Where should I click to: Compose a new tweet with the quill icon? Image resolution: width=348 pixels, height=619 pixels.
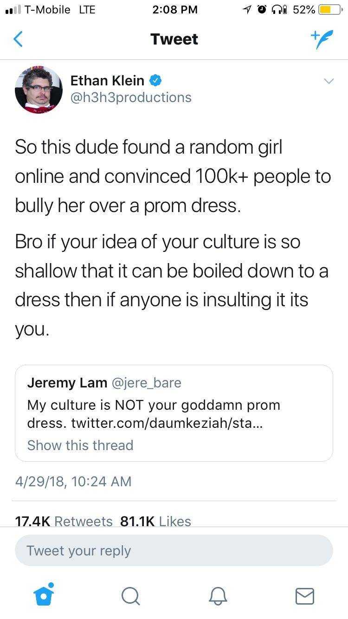(x=322, y=39)
